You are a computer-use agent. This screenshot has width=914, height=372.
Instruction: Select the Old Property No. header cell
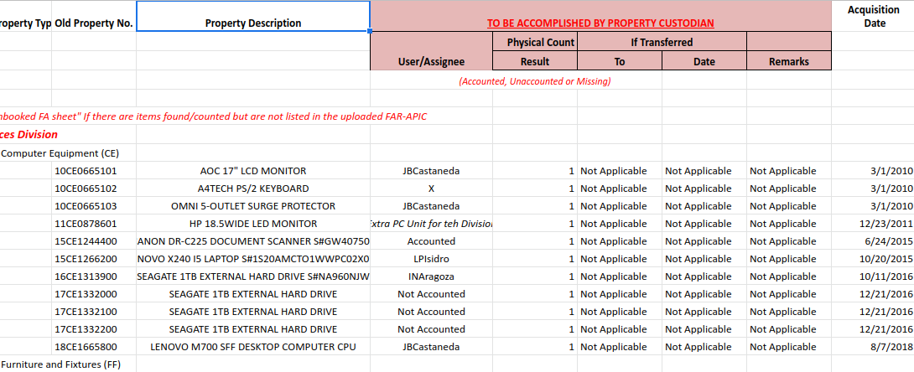point(94,23)
